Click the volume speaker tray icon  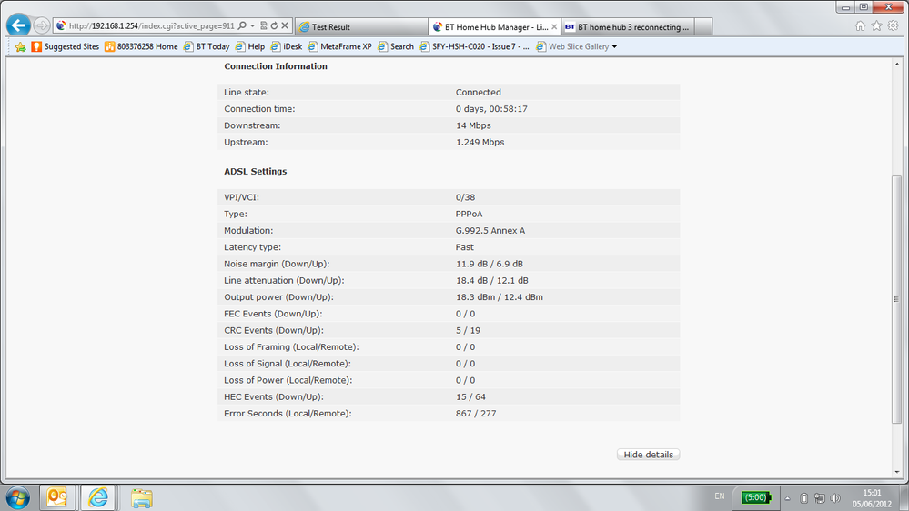(x=835, y=498)
